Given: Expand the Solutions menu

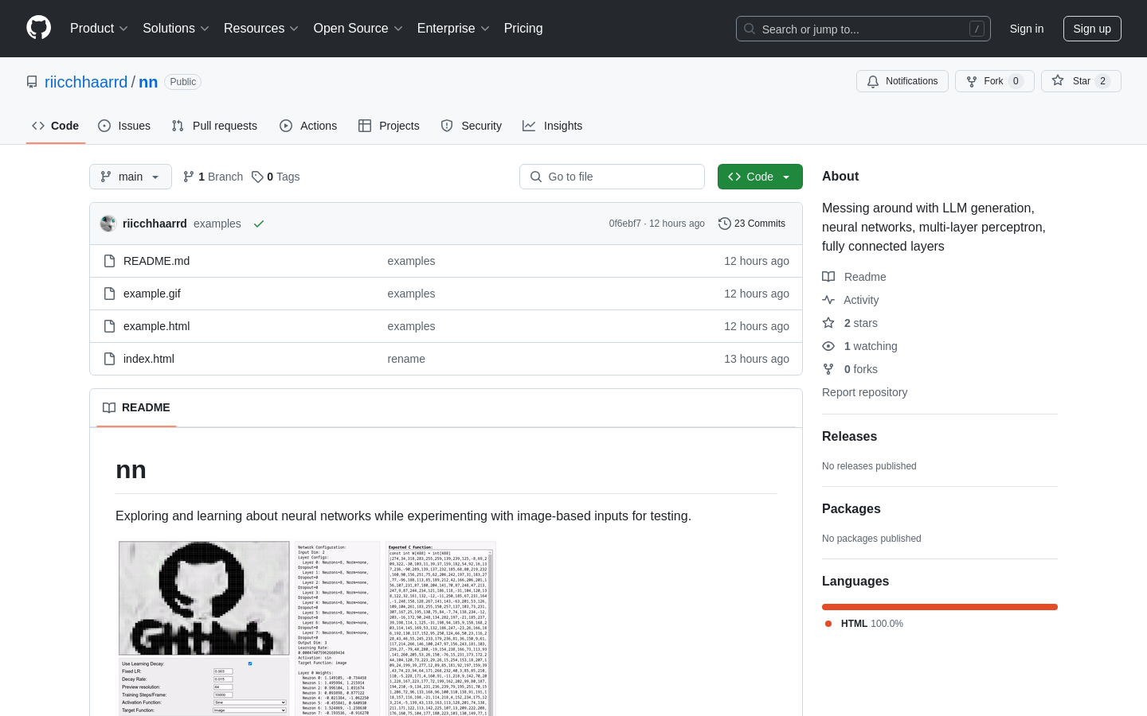Looking at the screenshot, I should 176,29.
